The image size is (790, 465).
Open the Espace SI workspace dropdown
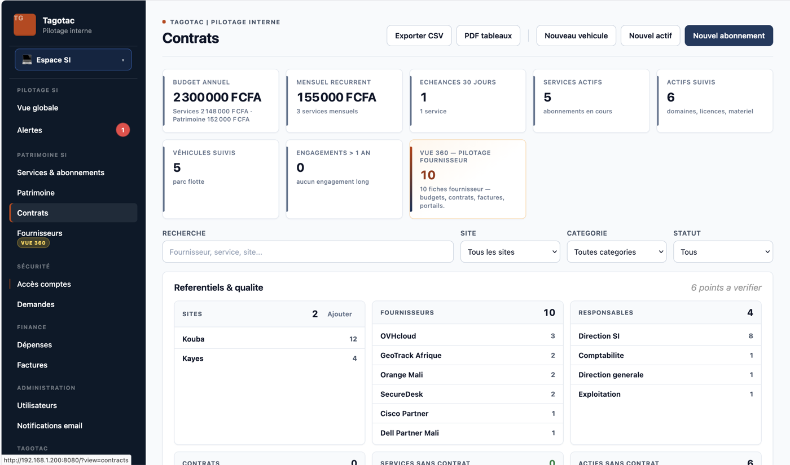click(x=73, y=60)
